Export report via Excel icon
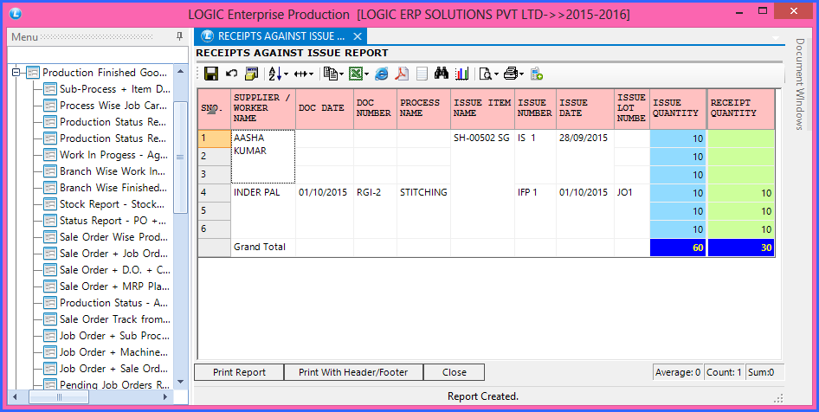The image size is (819, 412). click(x=355, y=74)
